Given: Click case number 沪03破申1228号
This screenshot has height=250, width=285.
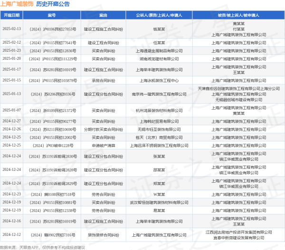Looking at the screenshot, I should [x=53, y=146].
